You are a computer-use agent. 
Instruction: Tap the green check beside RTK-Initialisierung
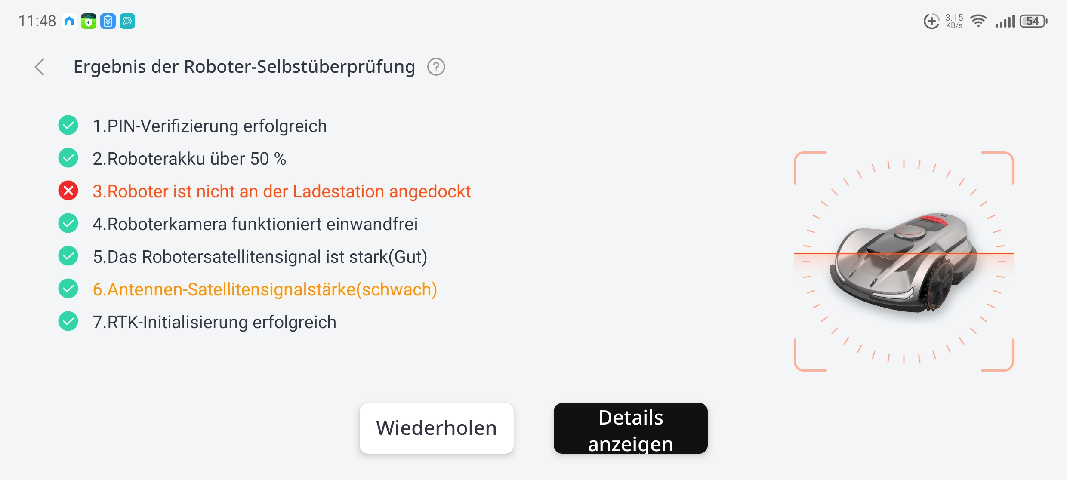click(68, 321)
